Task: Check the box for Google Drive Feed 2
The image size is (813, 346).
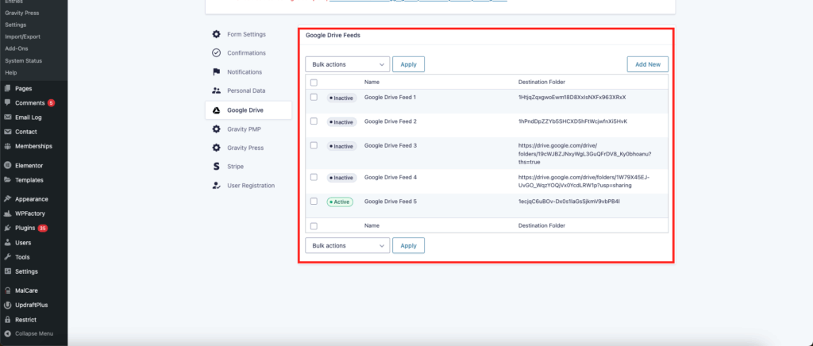Action: coord(314,121)
